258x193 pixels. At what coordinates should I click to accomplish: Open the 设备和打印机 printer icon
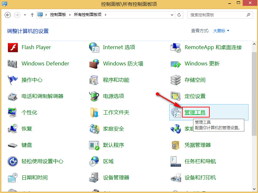tap(176, 178)
